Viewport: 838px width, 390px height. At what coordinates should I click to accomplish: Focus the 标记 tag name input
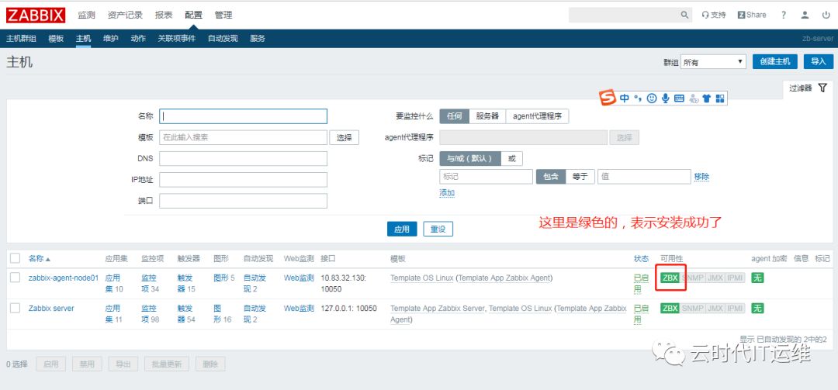tap(486, 176)
